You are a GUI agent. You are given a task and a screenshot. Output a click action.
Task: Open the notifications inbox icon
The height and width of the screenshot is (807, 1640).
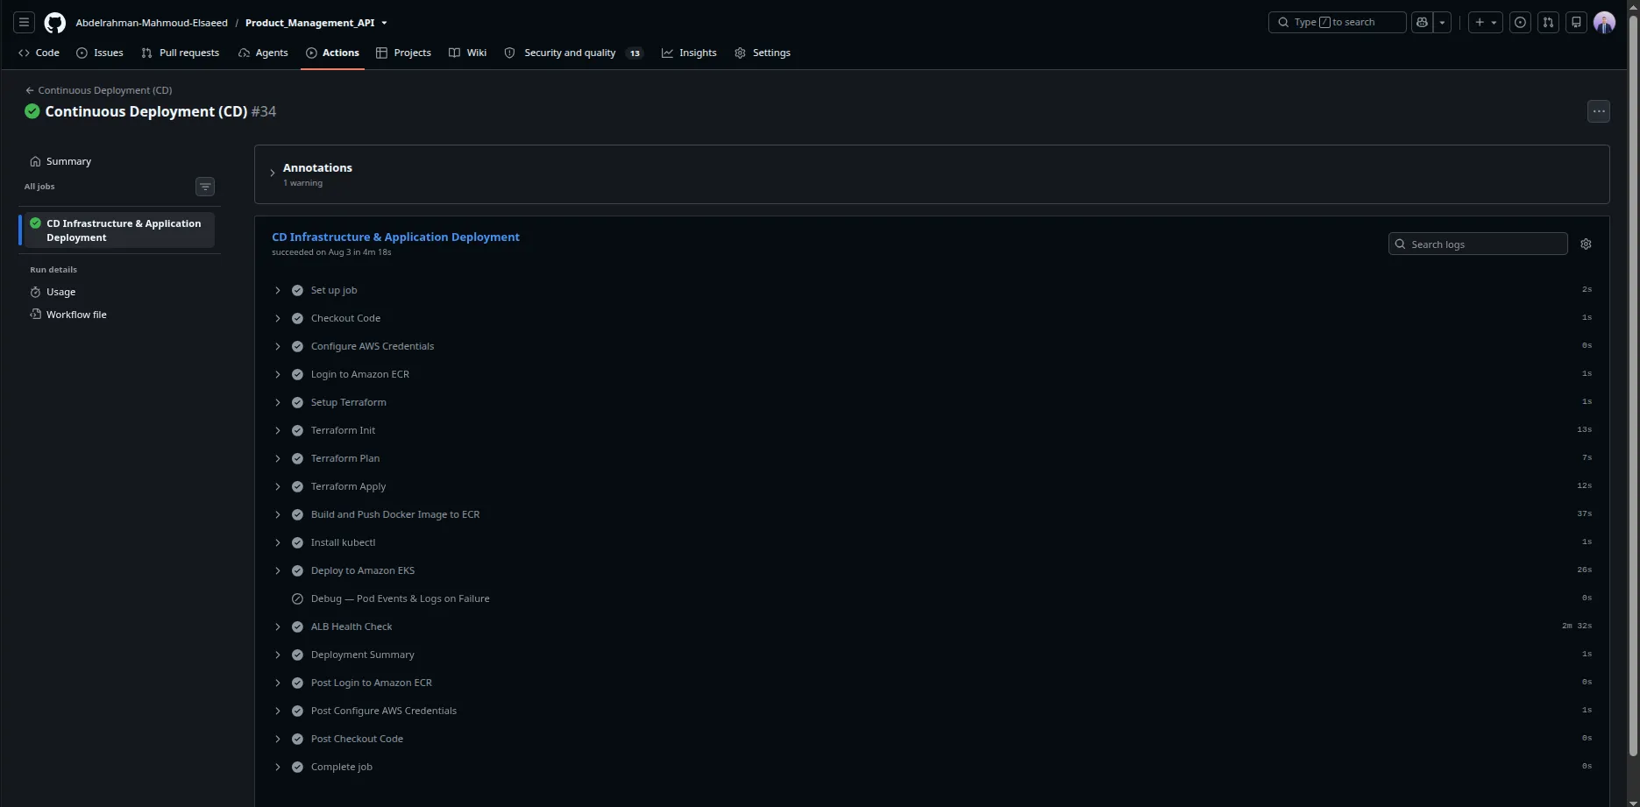pyautogui.click(x=1577, y=23)
